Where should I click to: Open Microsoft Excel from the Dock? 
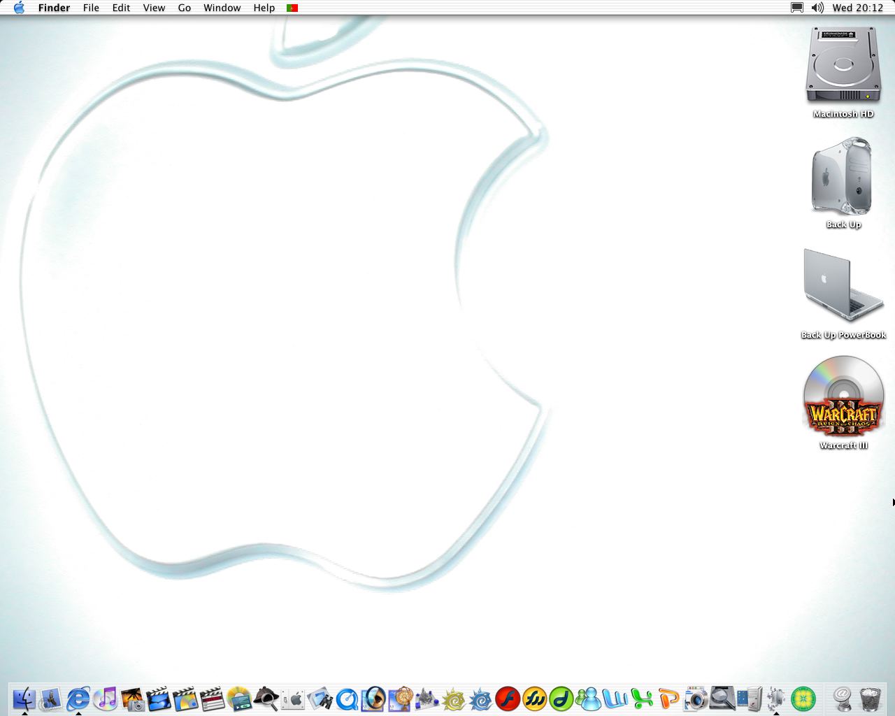click(642, 699)
